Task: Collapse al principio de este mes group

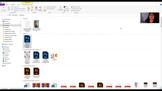Action: (x=23, y=81)
